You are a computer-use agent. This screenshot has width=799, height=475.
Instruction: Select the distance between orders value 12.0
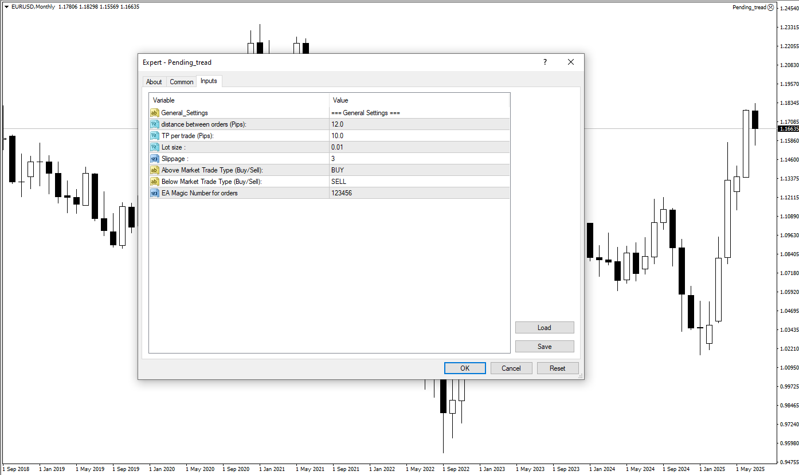(x=420, y=124)
